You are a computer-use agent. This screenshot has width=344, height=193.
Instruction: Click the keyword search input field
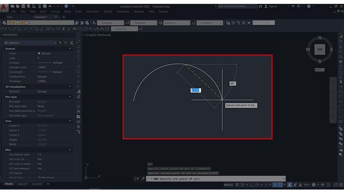[237, 6]
